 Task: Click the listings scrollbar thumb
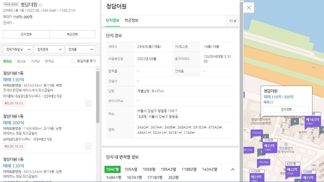[x=98, y=97]
